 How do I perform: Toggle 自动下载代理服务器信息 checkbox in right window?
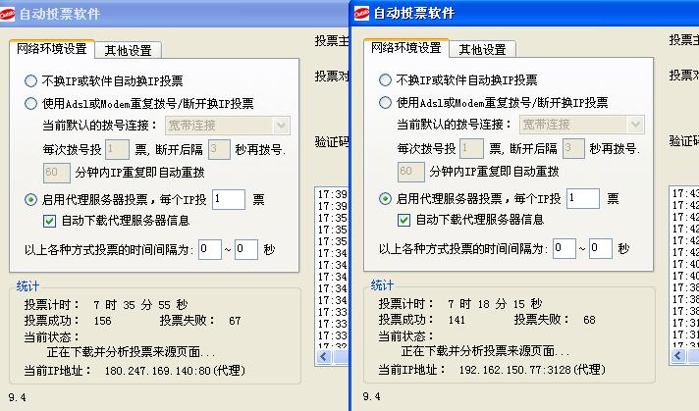[403, 220]
